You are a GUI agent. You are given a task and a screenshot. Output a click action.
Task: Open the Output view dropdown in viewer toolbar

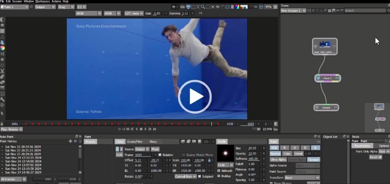point(45,7)
